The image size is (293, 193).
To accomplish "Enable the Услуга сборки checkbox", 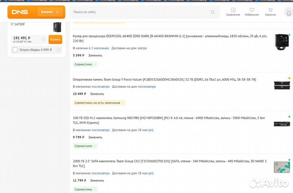I will (x=15, y=50).
